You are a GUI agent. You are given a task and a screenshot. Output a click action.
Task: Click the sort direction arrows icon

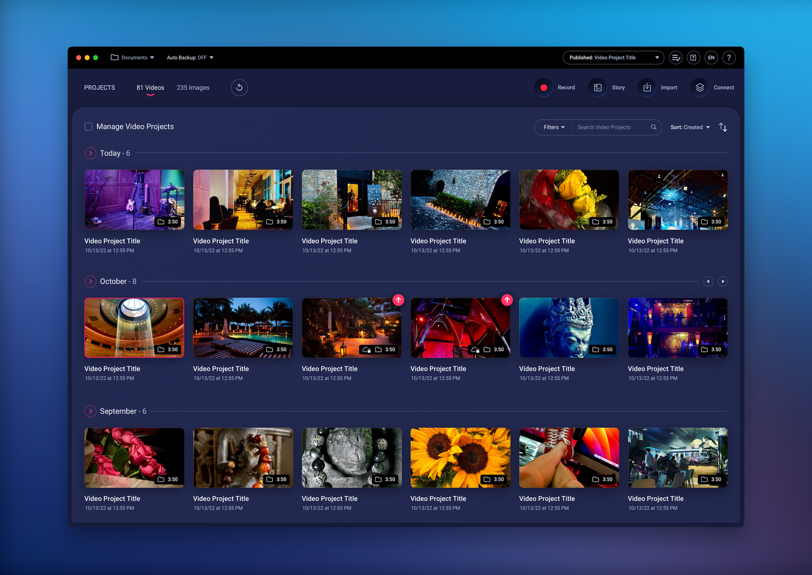(x=723, y=127)
